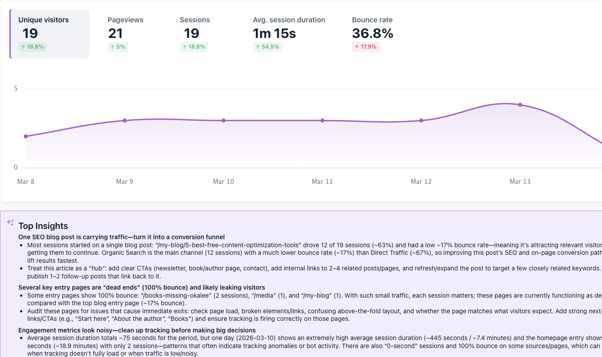Click the Mar 12 data point
The height and width of the screenshot is (357, 602).
click(x=421, y=120)
